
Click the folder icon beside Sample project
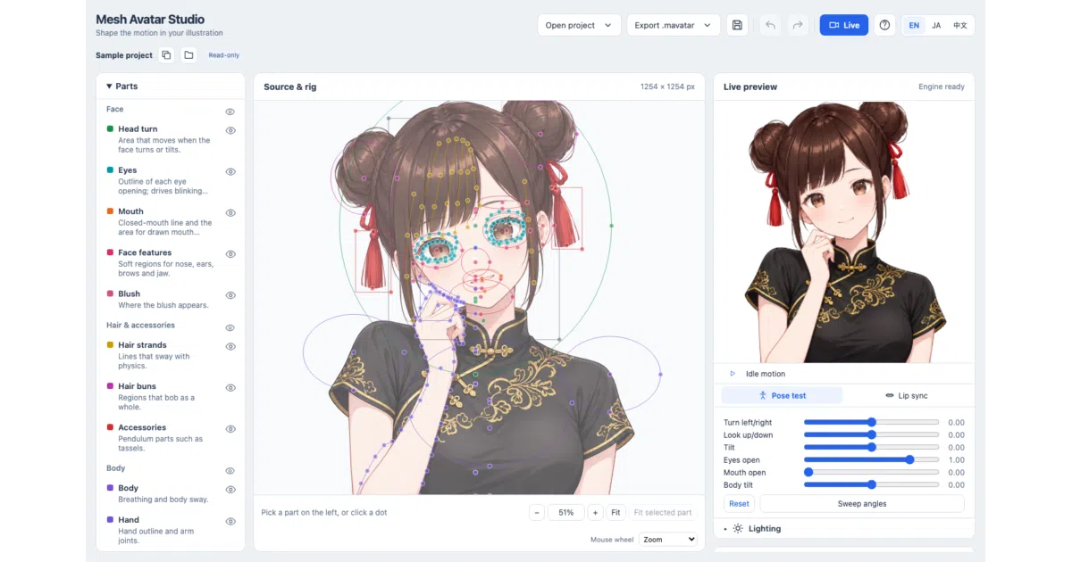188,55
